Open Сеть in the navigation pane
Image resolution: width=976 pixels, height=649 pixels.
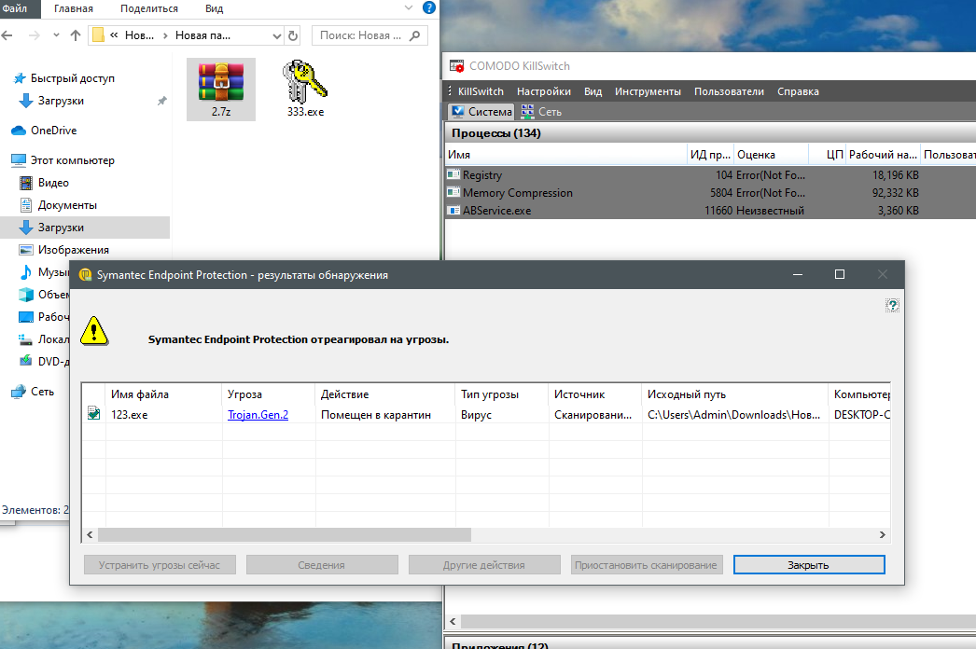coord(33,392)
